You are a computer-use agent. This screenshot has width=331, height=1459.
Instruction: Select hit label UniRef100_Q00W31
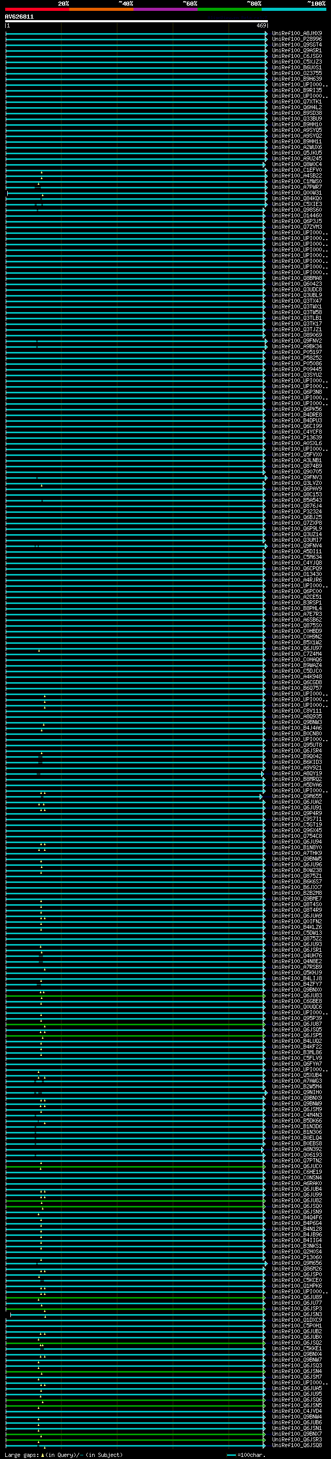click(297, 193)
